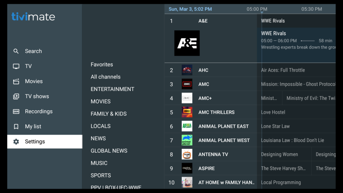
Task: Click the large A&E channel logo
Action: [x=187, y=43]
